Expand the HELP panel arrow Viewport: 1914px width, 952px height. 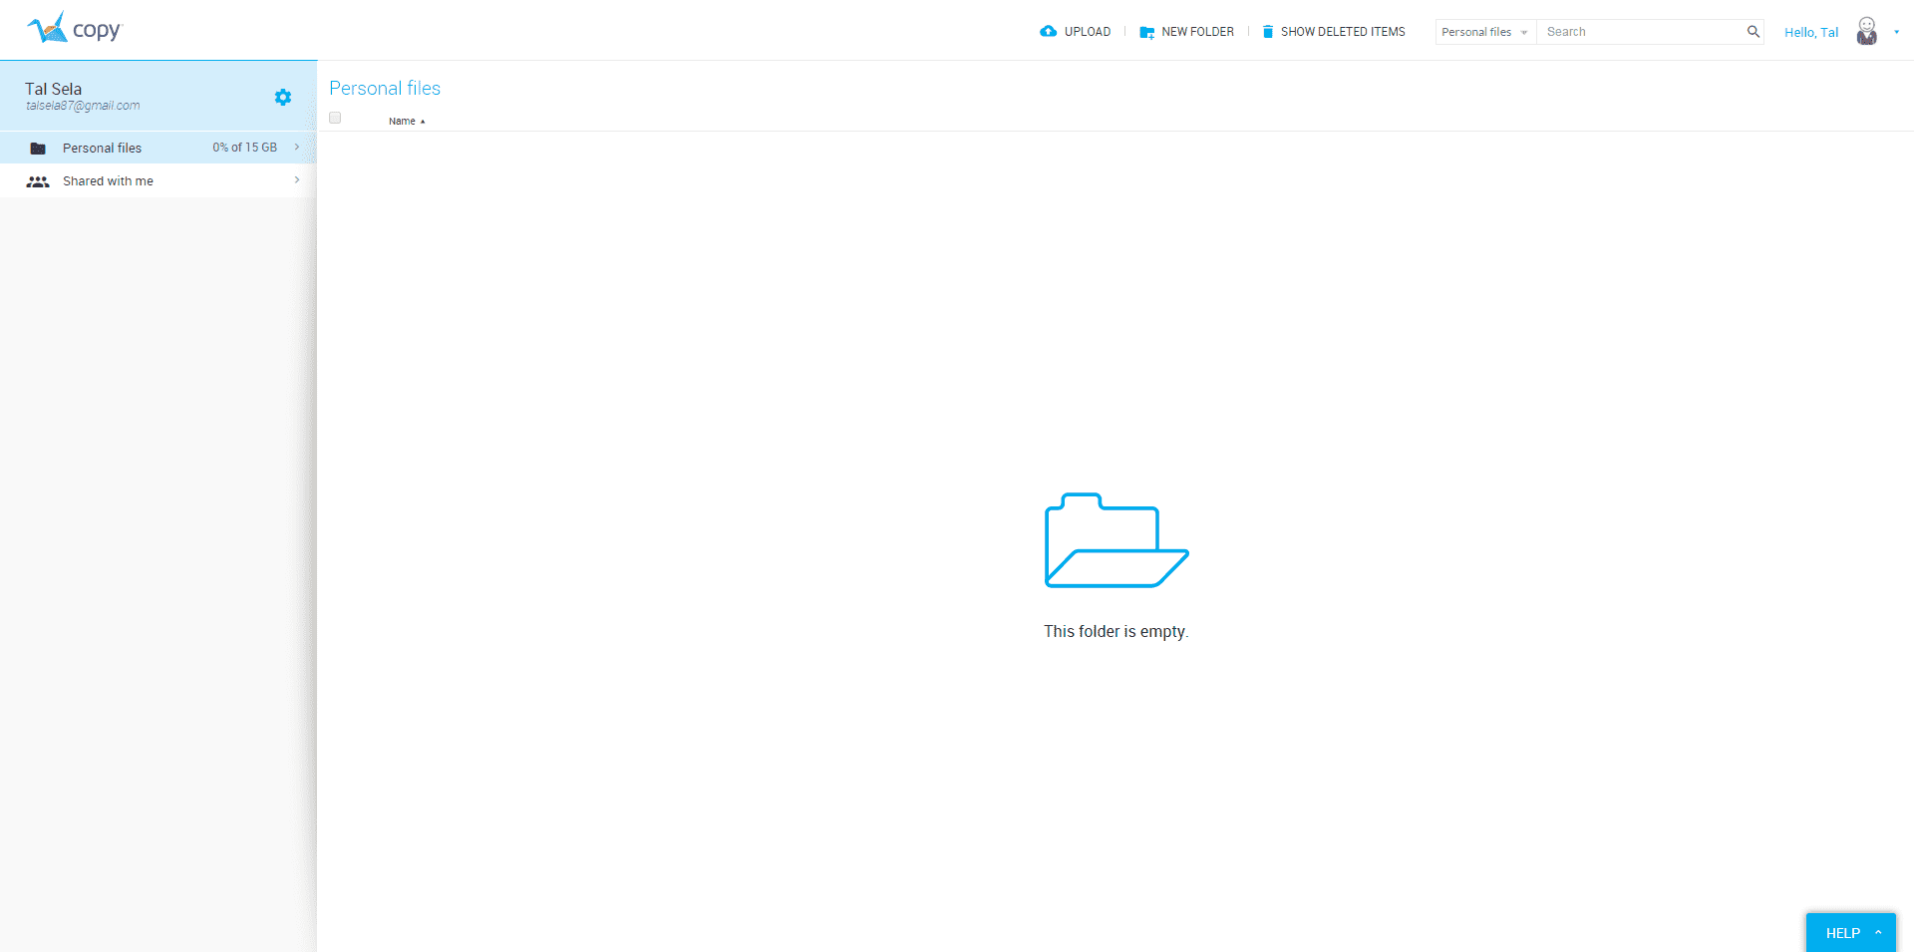[1878, 933]
